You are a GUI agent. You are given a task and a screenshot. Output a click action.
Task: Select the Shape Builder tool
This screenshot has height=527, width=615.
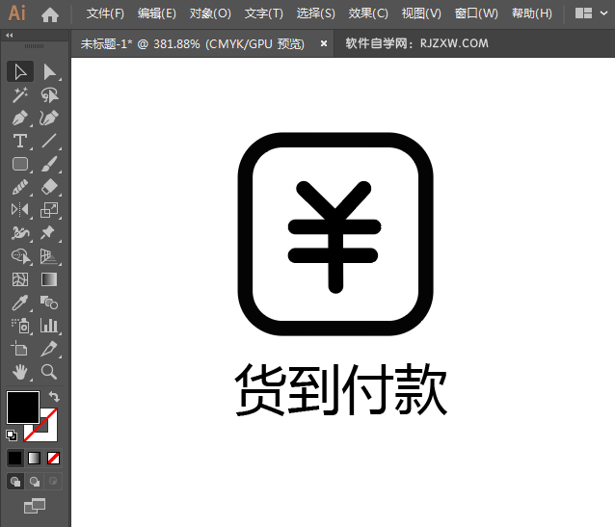[20, 256]
